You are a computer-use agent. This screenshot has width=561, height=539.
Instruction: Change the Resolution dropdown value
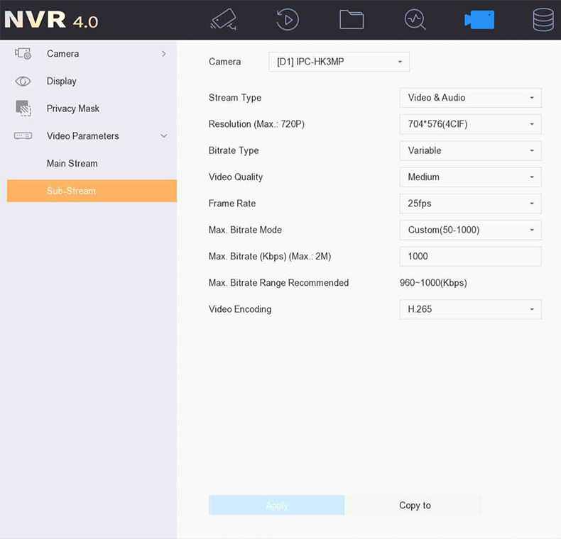[470, 124]
